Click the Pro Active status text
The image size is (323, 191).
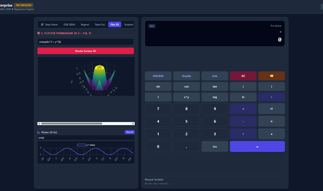click(276, 26)
